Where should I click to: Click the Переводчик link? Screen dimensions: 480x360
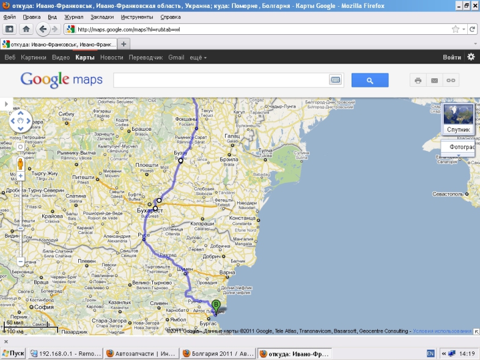(146, 57)
